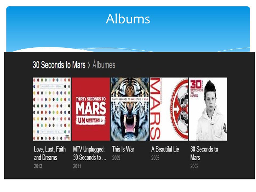Click the breadcrumb chevron arrow separator

[x=89, y=65]
